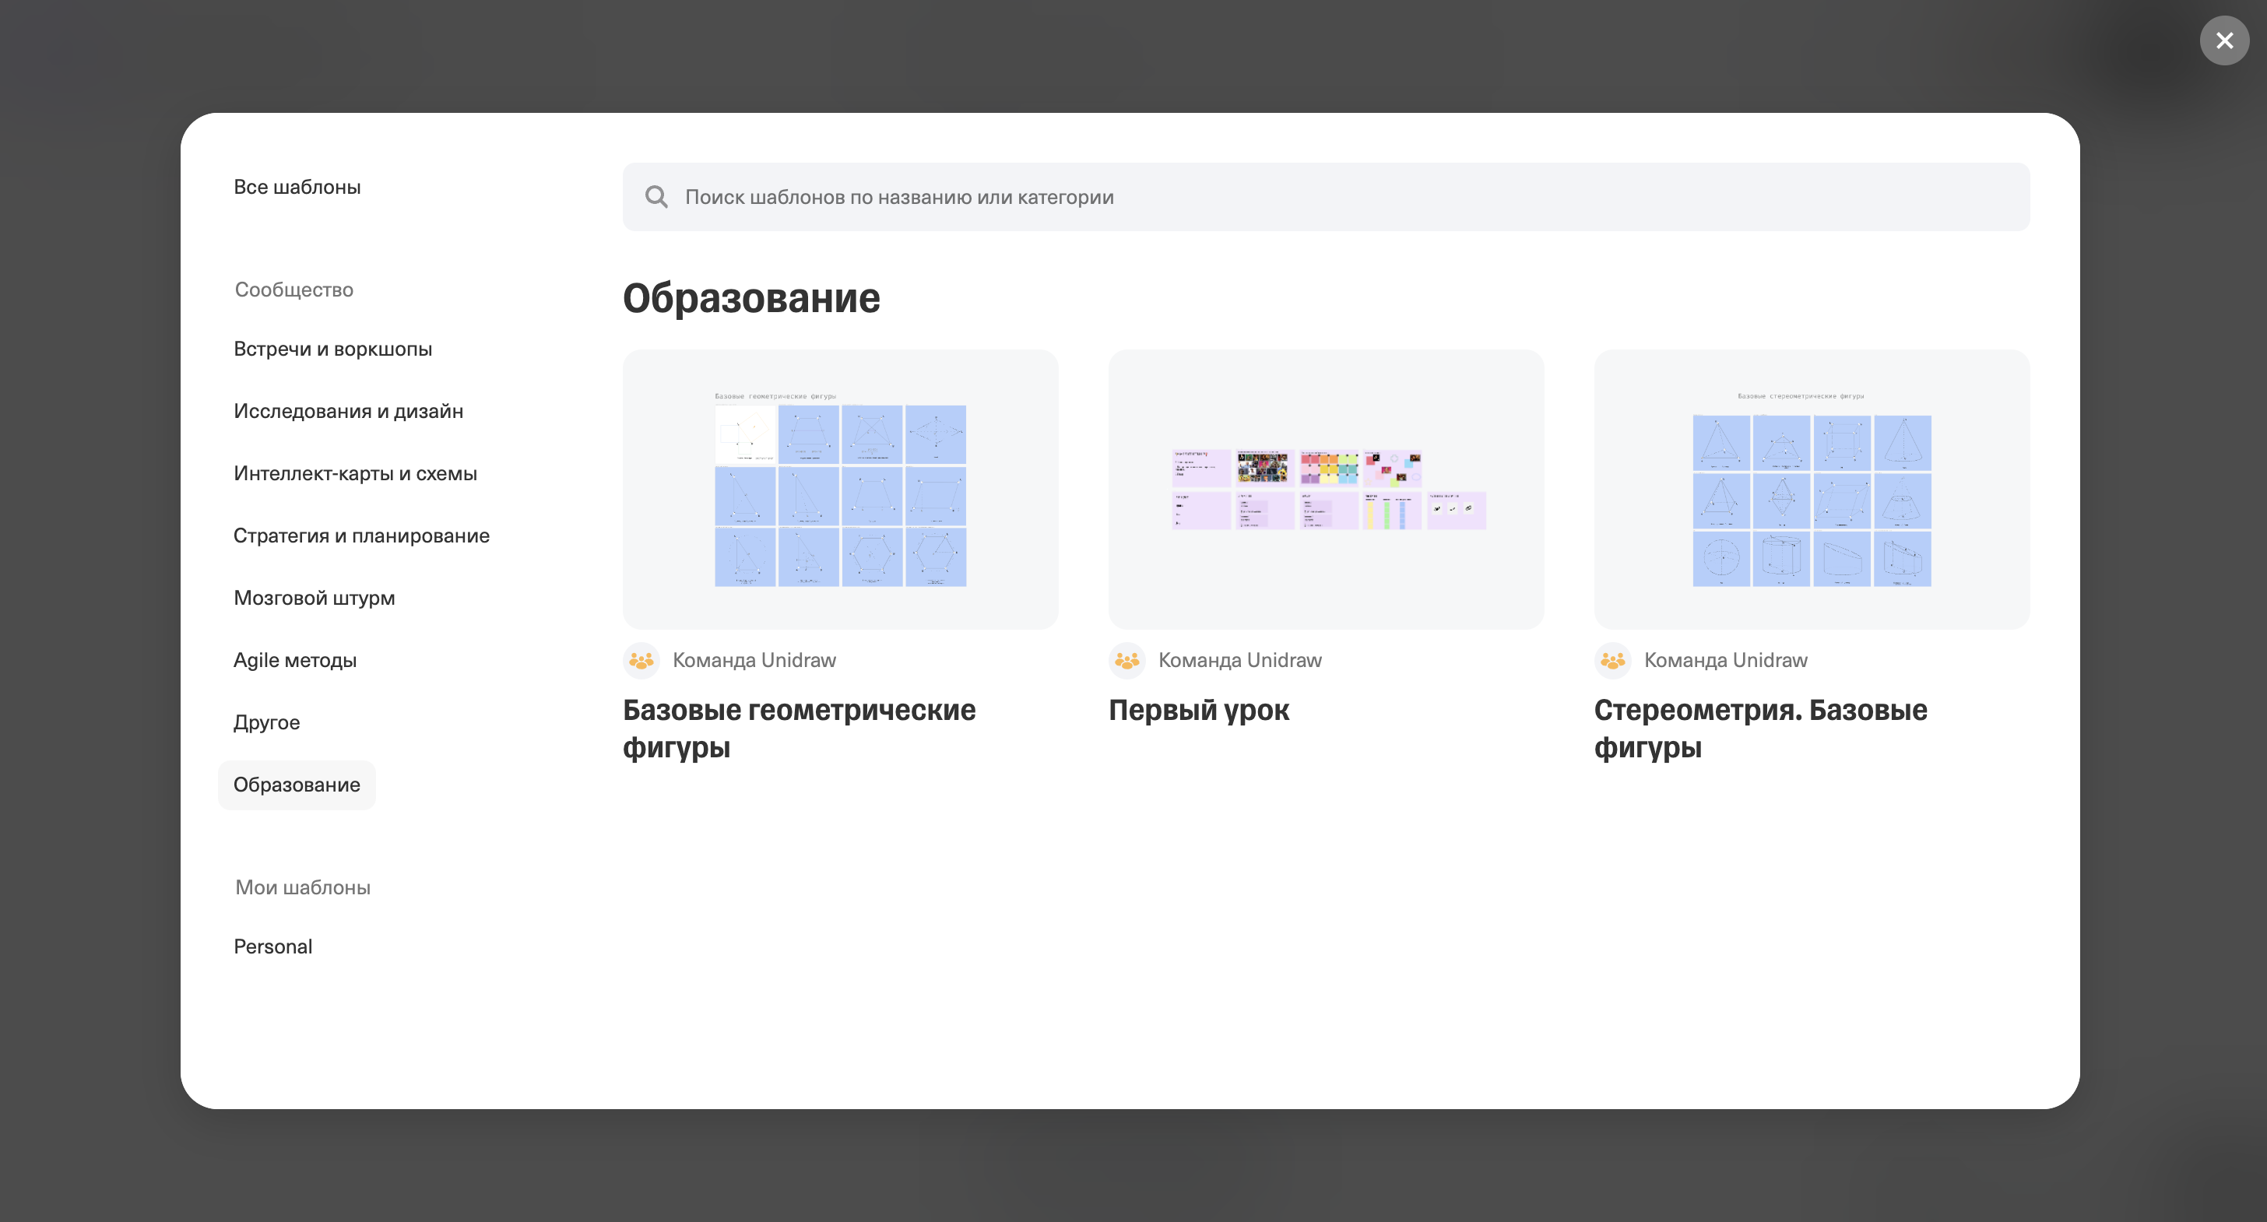
Task: Open the Стратегия и планирование category
Action: coord(362,536)
